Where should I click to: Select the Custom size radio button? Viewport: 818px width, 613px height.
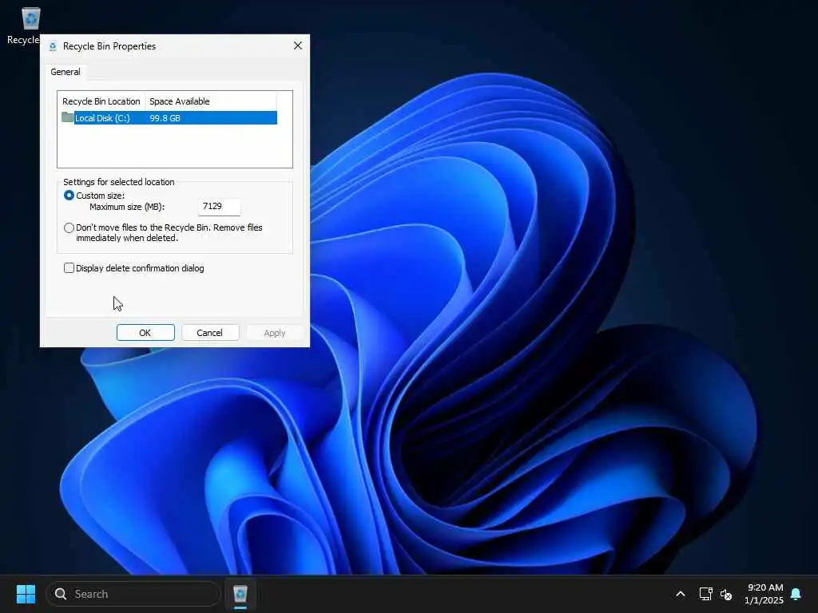[69, 196]
